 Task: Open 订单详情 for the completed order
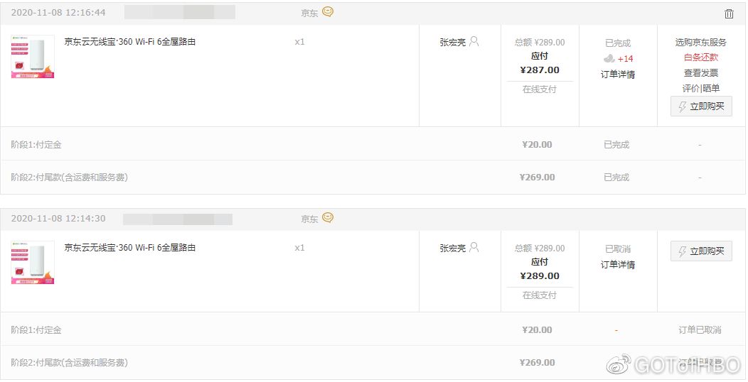pyautogui.click(x=617, y=74)
